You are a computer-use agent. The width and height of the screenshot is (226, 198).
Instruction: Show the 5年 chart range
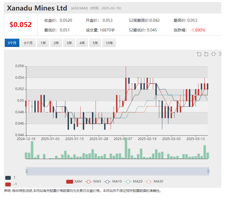pos(95,43)
